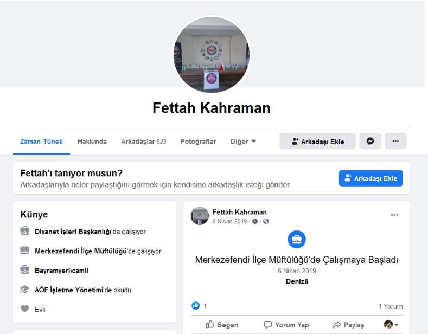Click the three-dots profile options button
The width and height of the screenshot is (428, 334).
click(x=395, y=141)
